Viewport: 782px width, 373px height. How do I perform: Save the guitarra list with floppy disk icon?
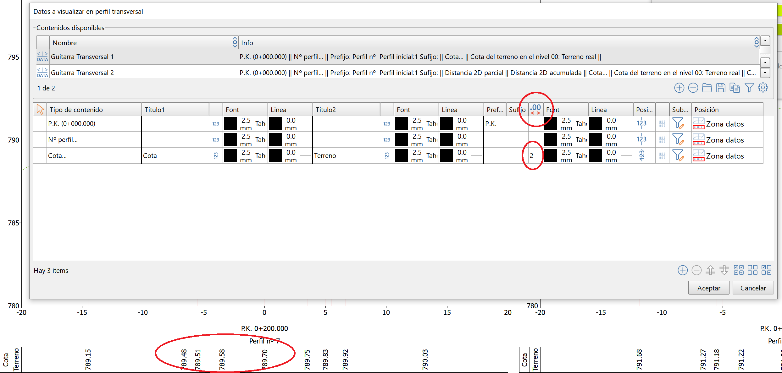(x=721, y=88)
